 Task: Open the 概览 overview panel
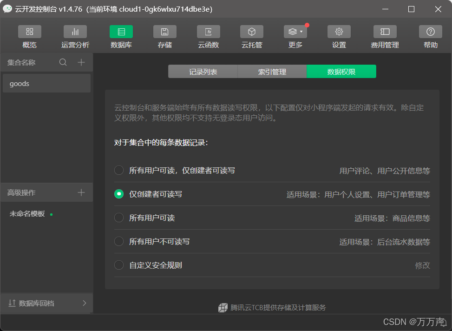[29, 36]
